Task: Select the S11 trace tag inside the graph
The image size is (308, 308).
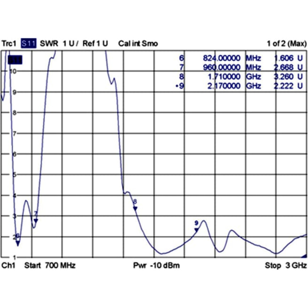Action: tap(15, 60)
